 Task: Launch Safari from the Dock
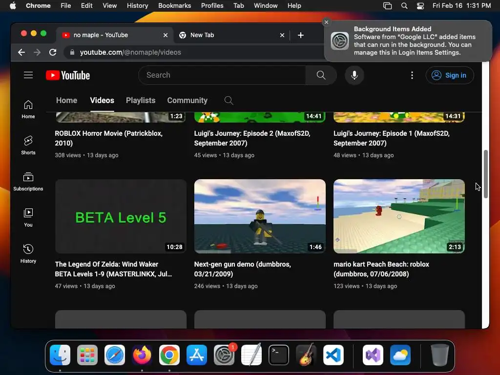tap(114, 355)
